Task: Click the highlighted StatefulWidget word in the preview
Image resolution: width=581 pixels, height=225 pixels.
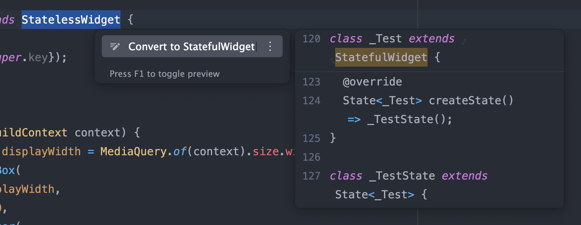Action: 381,58
